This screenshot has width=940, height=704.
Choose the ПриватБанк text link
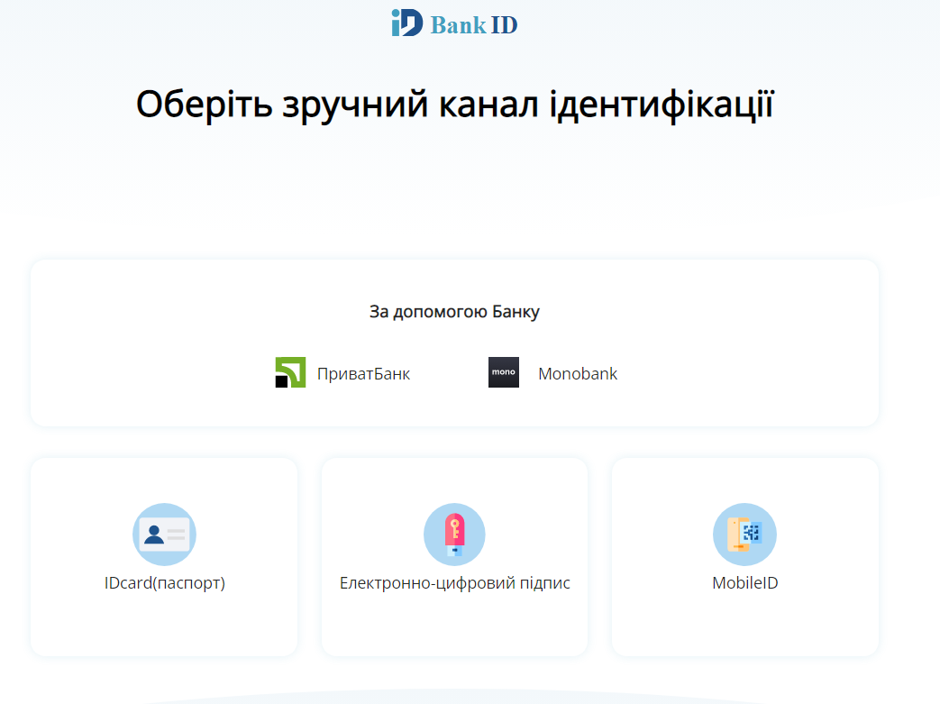[363, 373]
